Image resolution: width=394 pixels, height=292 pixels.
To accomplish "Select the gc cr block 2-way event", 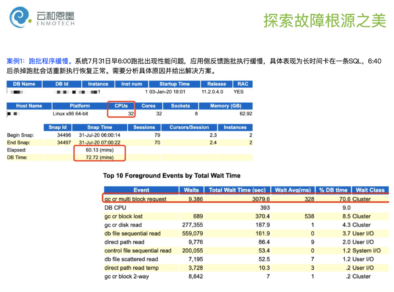I will click(127, 276).
